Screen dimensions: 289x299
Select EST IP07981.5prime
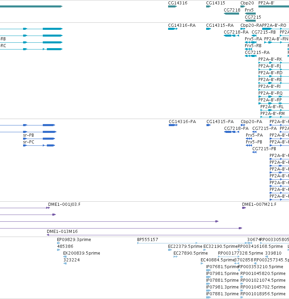(x=209, y=277)
